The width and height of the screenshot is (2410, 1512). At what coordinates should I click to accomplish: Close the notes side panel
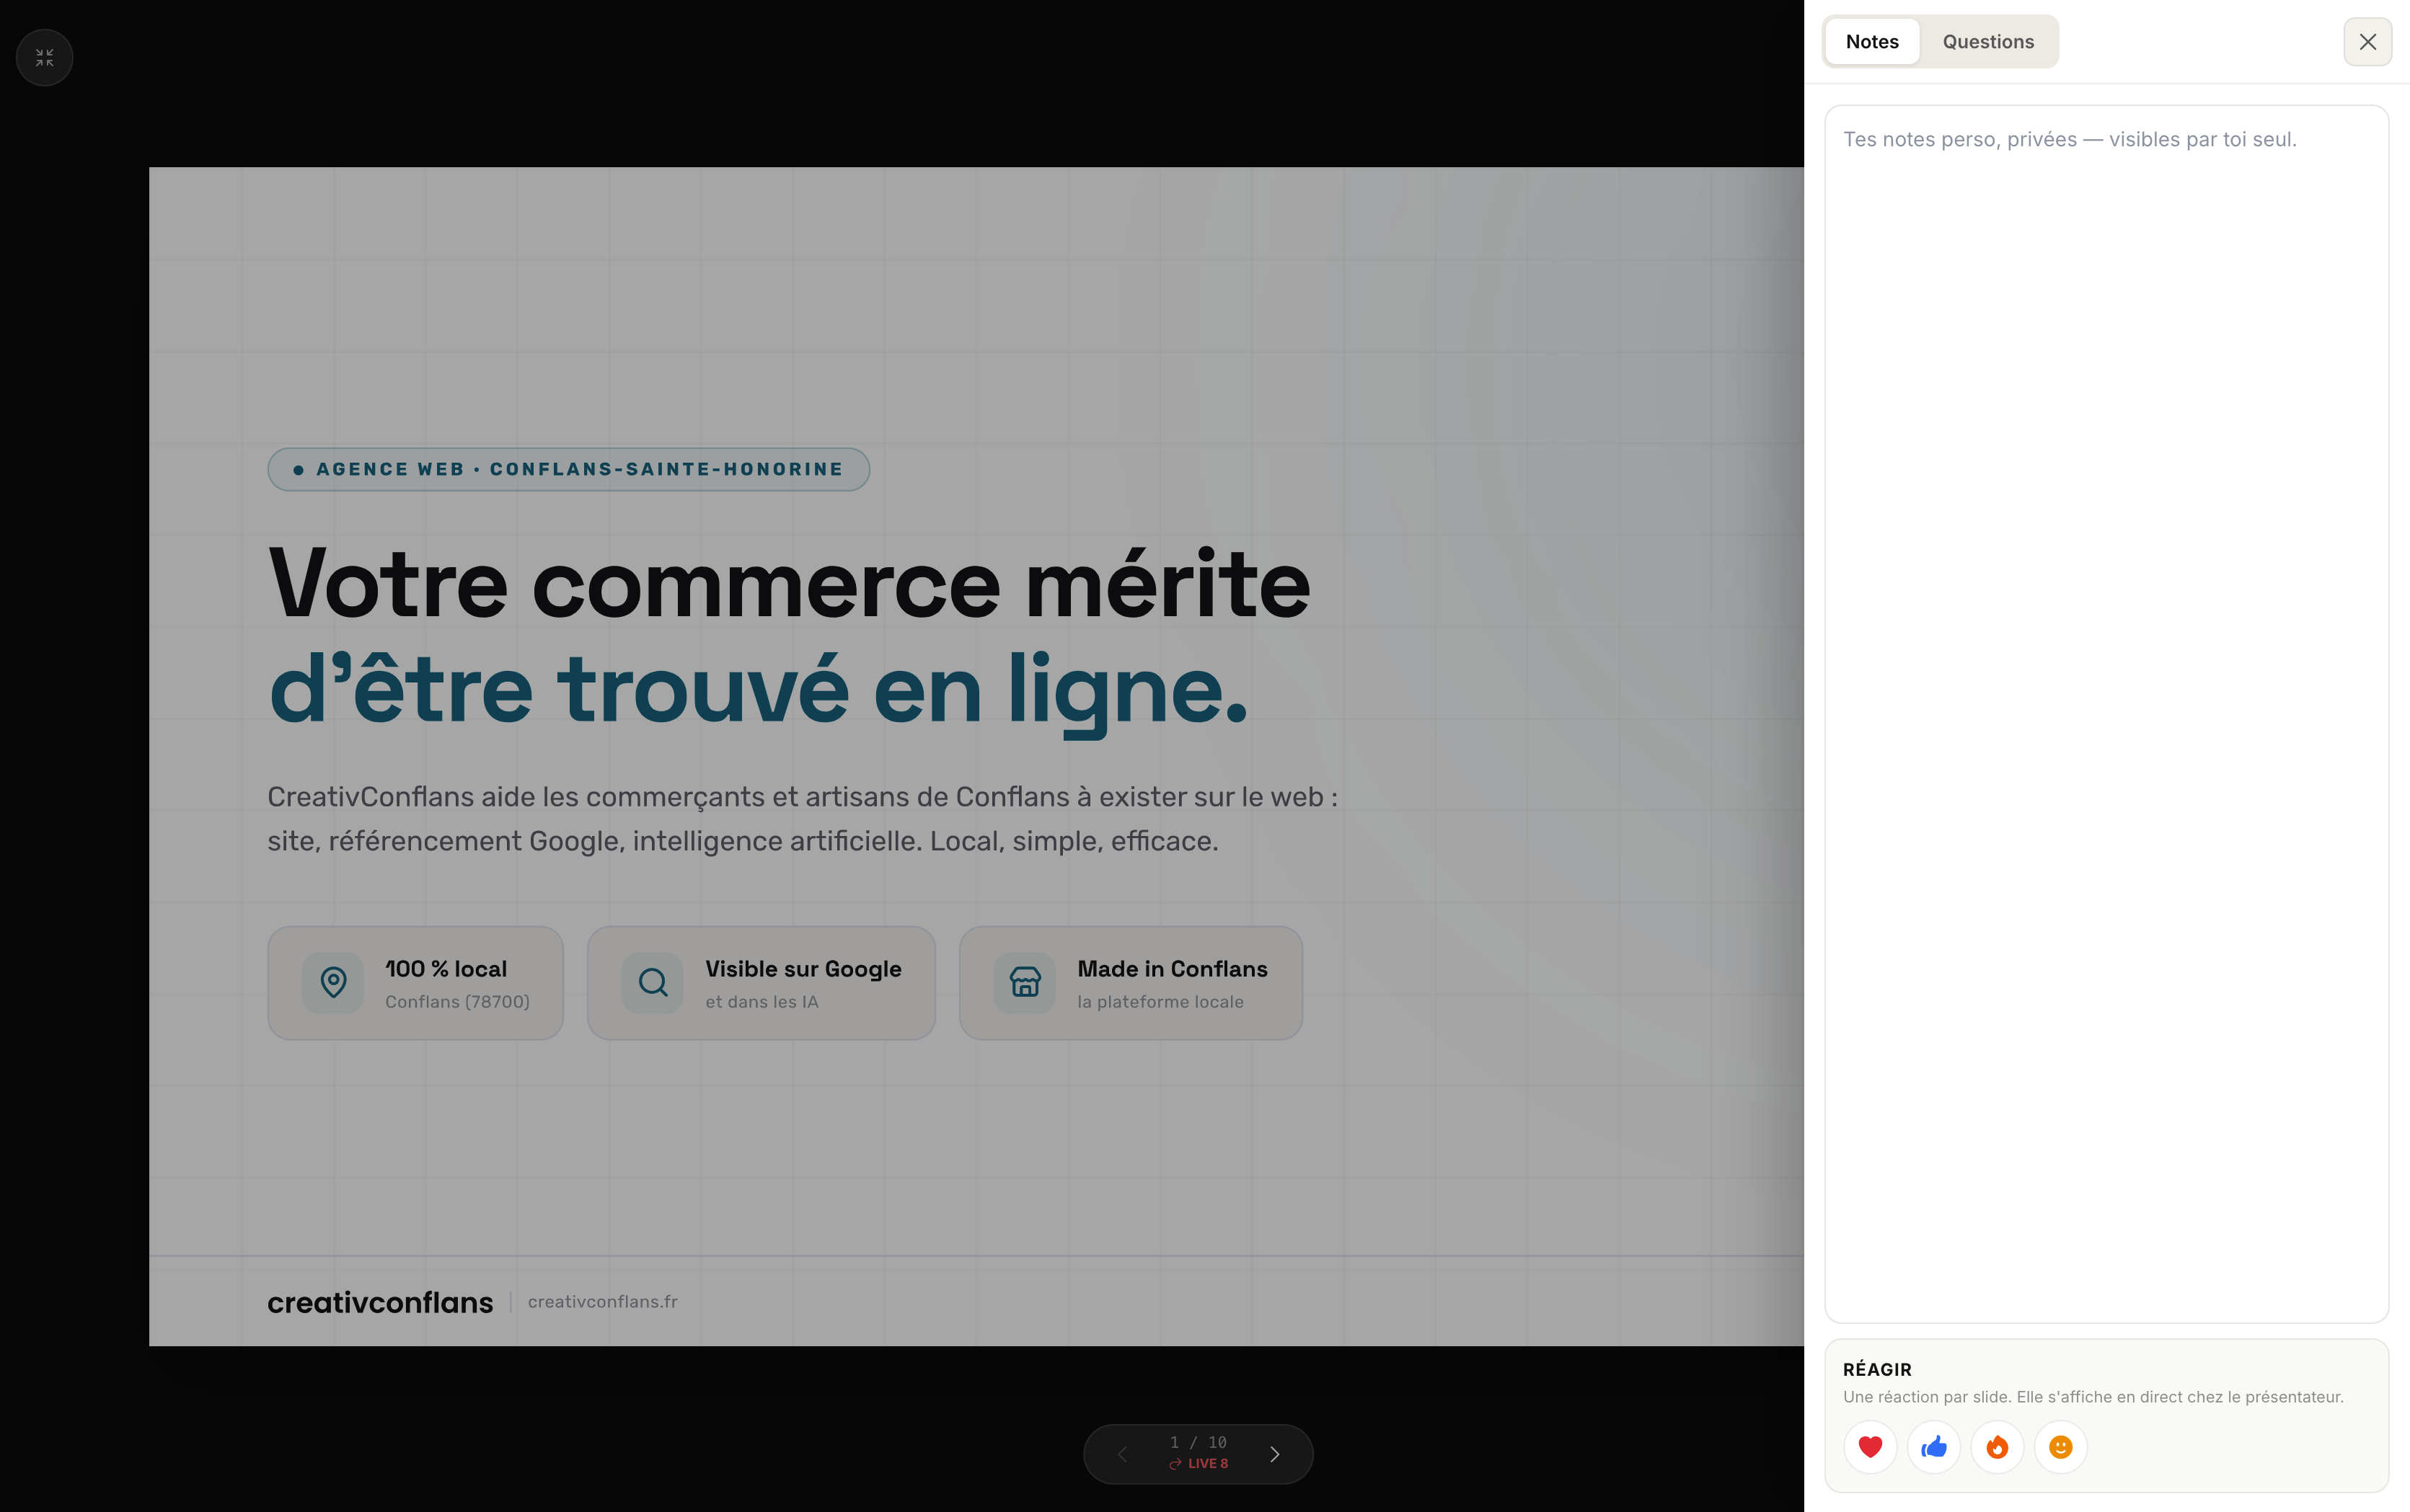[2367, 42]
